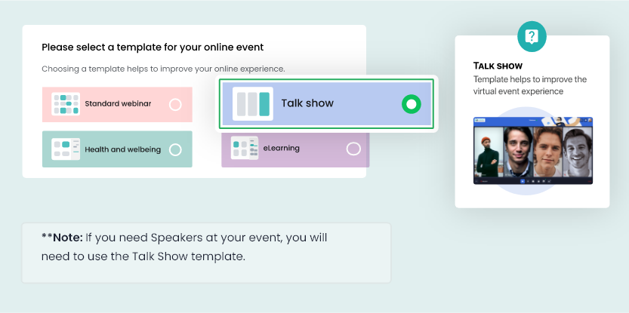Click the Talk show template label

[307, 103]
